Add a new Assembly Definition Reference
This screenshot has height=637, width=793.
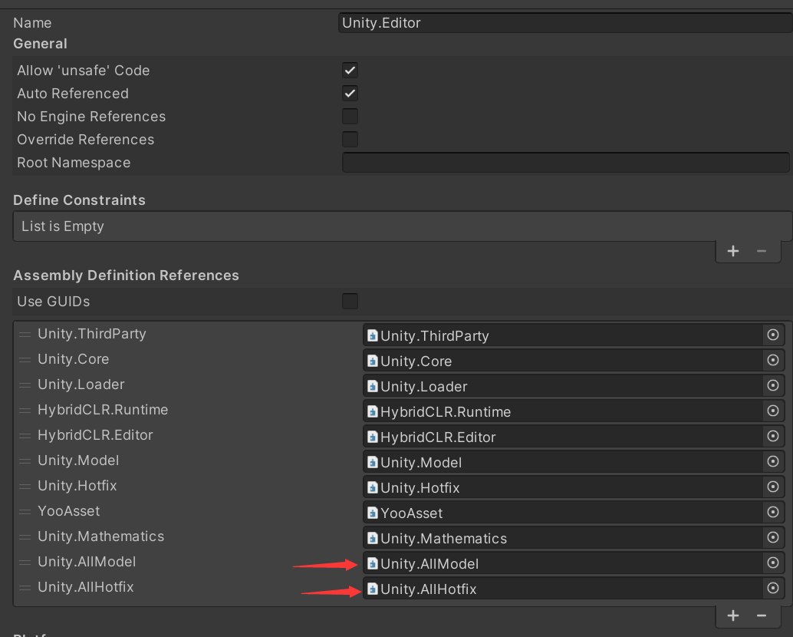(x=733, y=616)
